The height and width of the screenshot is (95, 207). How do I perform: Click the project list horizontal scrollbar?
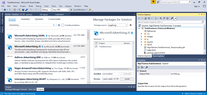coord(113,69)
